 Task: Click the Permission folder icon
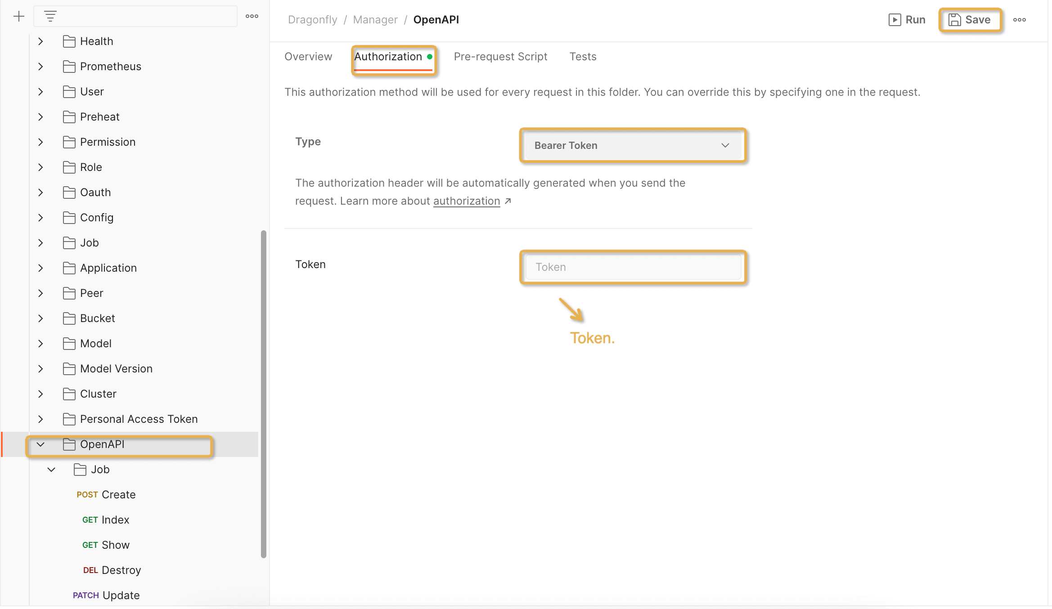(69, 142)
